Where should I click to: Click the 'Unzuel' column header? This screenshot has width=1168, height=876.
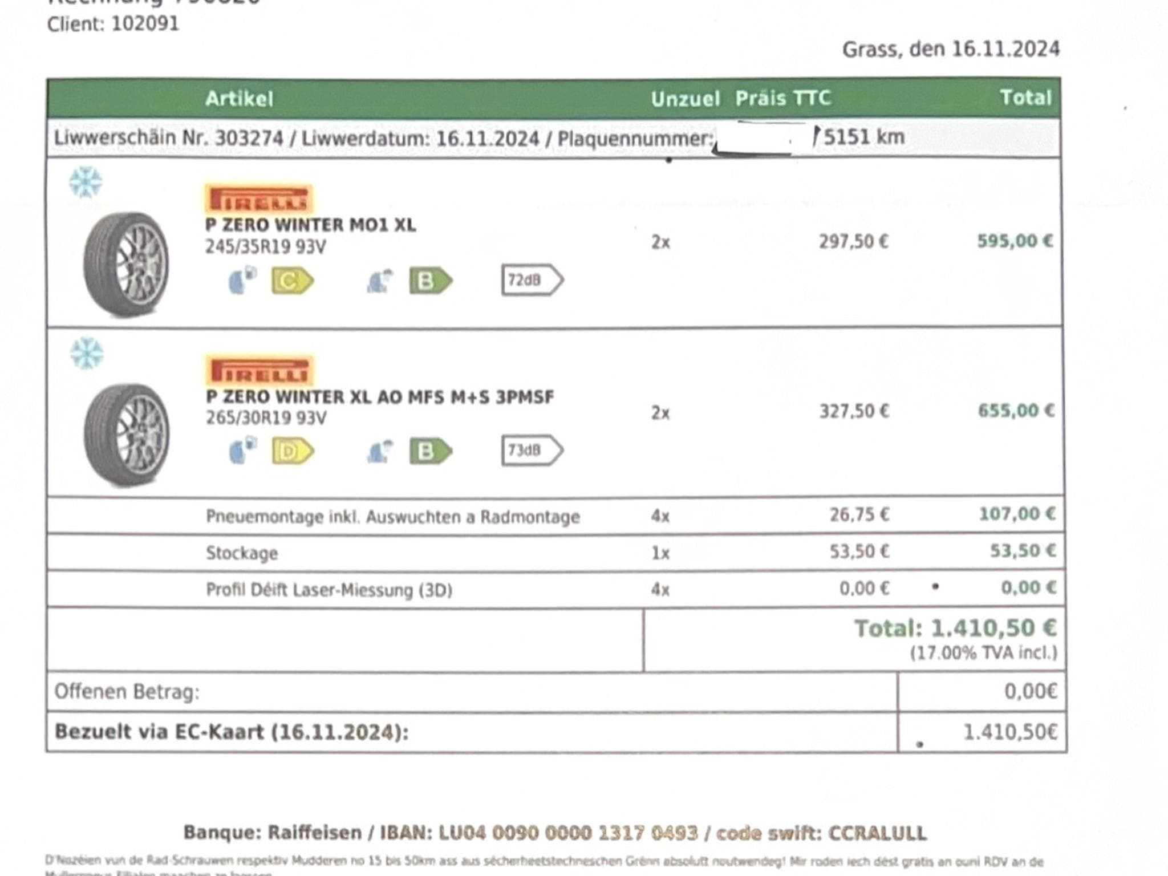coord(686,99)
